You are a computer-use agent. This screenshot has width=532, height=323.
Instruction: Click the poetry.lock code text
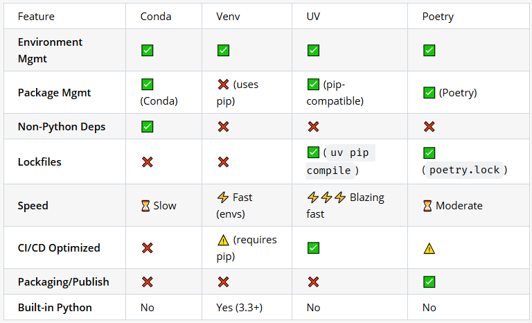465,170
